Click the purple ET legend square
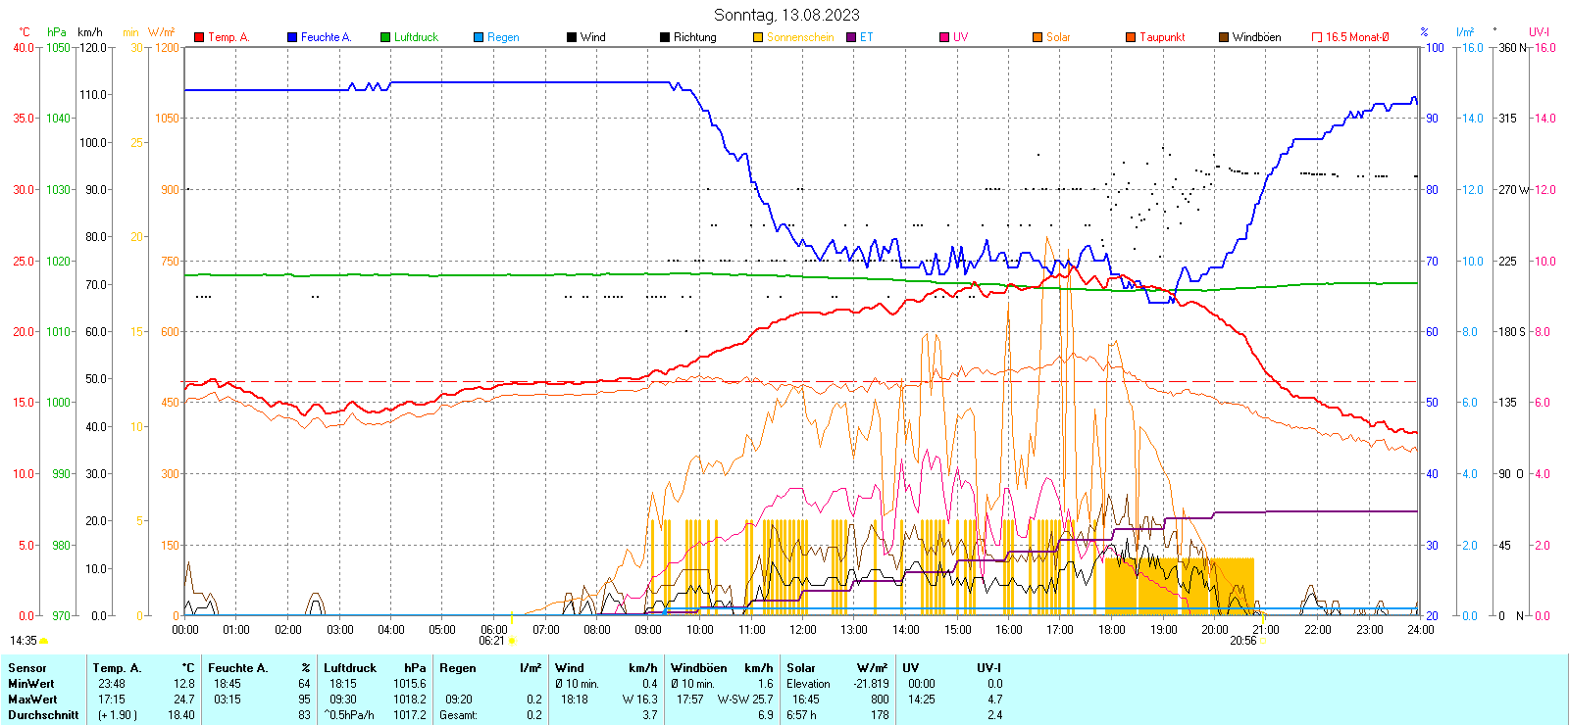Screen dimensions: 1569x725 click(x=851, y=37)
